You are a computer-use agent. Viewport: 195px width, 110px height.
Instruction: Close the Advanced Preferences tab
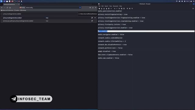coord(19,4)
